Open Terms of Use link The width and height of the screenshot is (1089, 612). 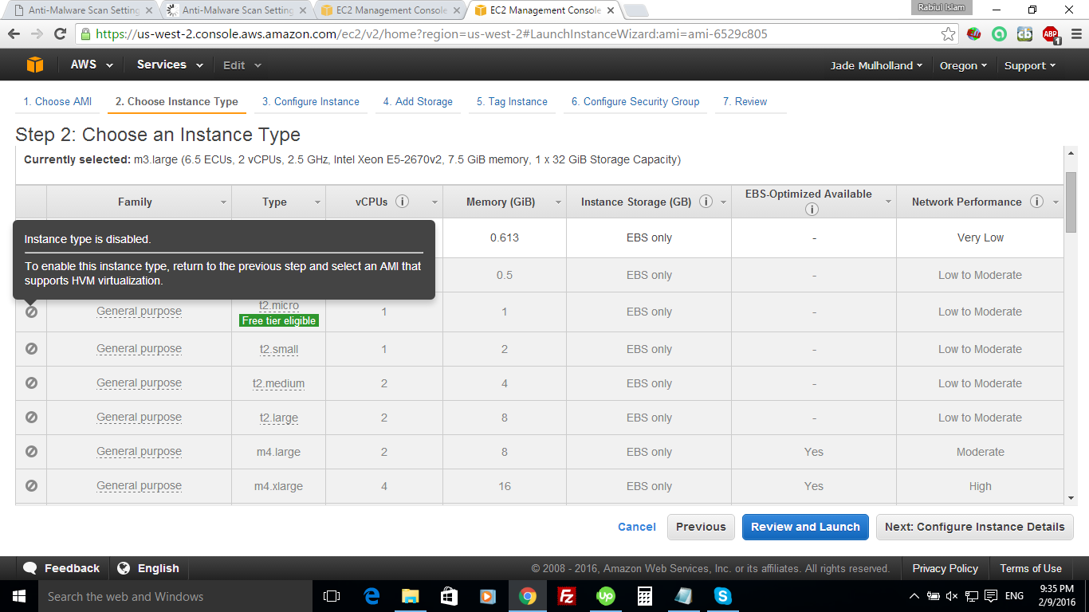[x=1031, y=568]
